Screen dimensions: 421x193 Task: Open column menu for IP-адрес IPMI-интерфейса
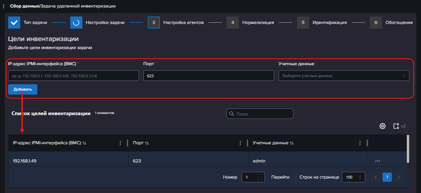120,143
